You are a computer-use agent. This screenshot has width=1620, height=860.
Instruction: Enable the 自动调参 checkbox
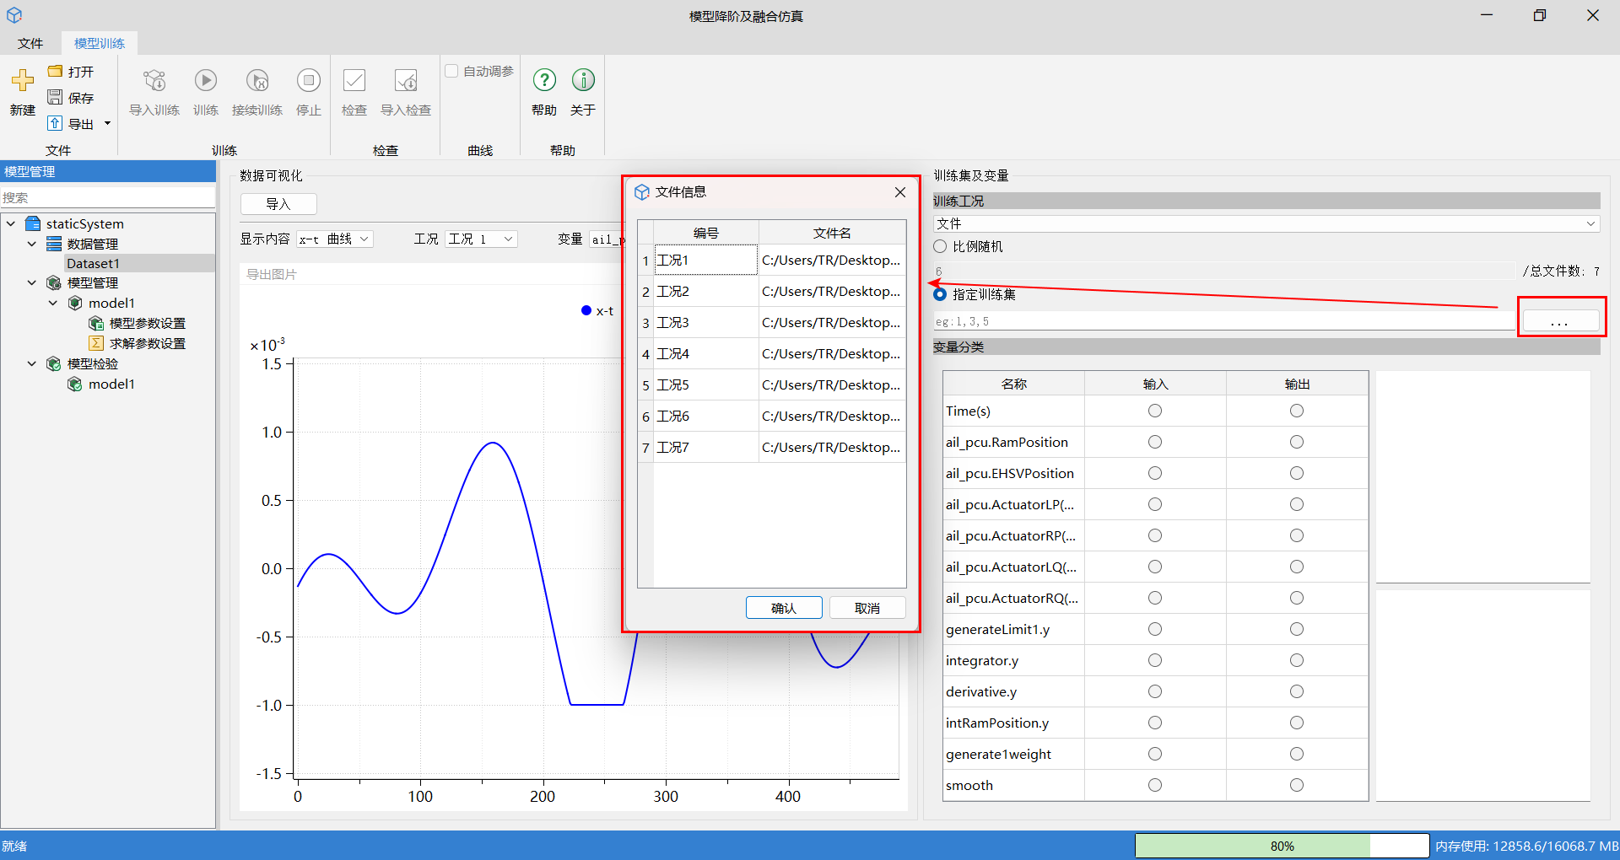point(451,71)
